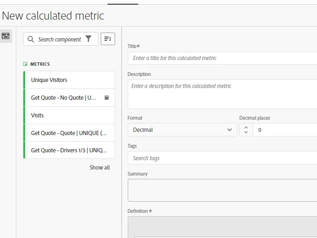Click the Summary box
The height and width of the screenshot is (238, 317).
coord(223,190)
